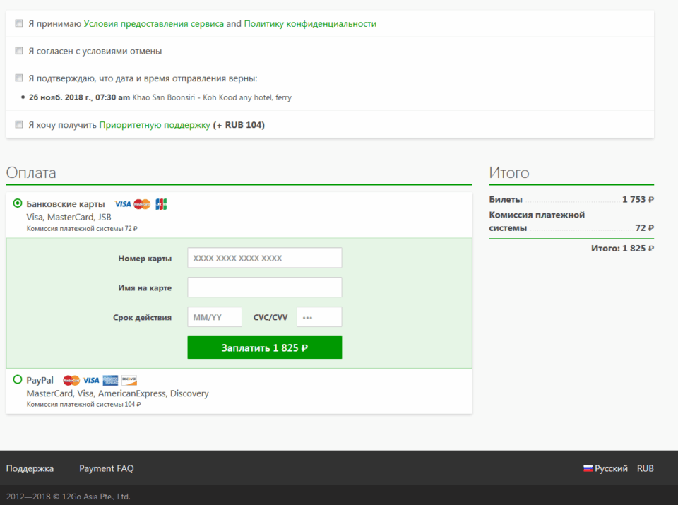This screenshot has height=505, width=678.
Task: Click the Discover icon in PayPal row
Action: 129,380
